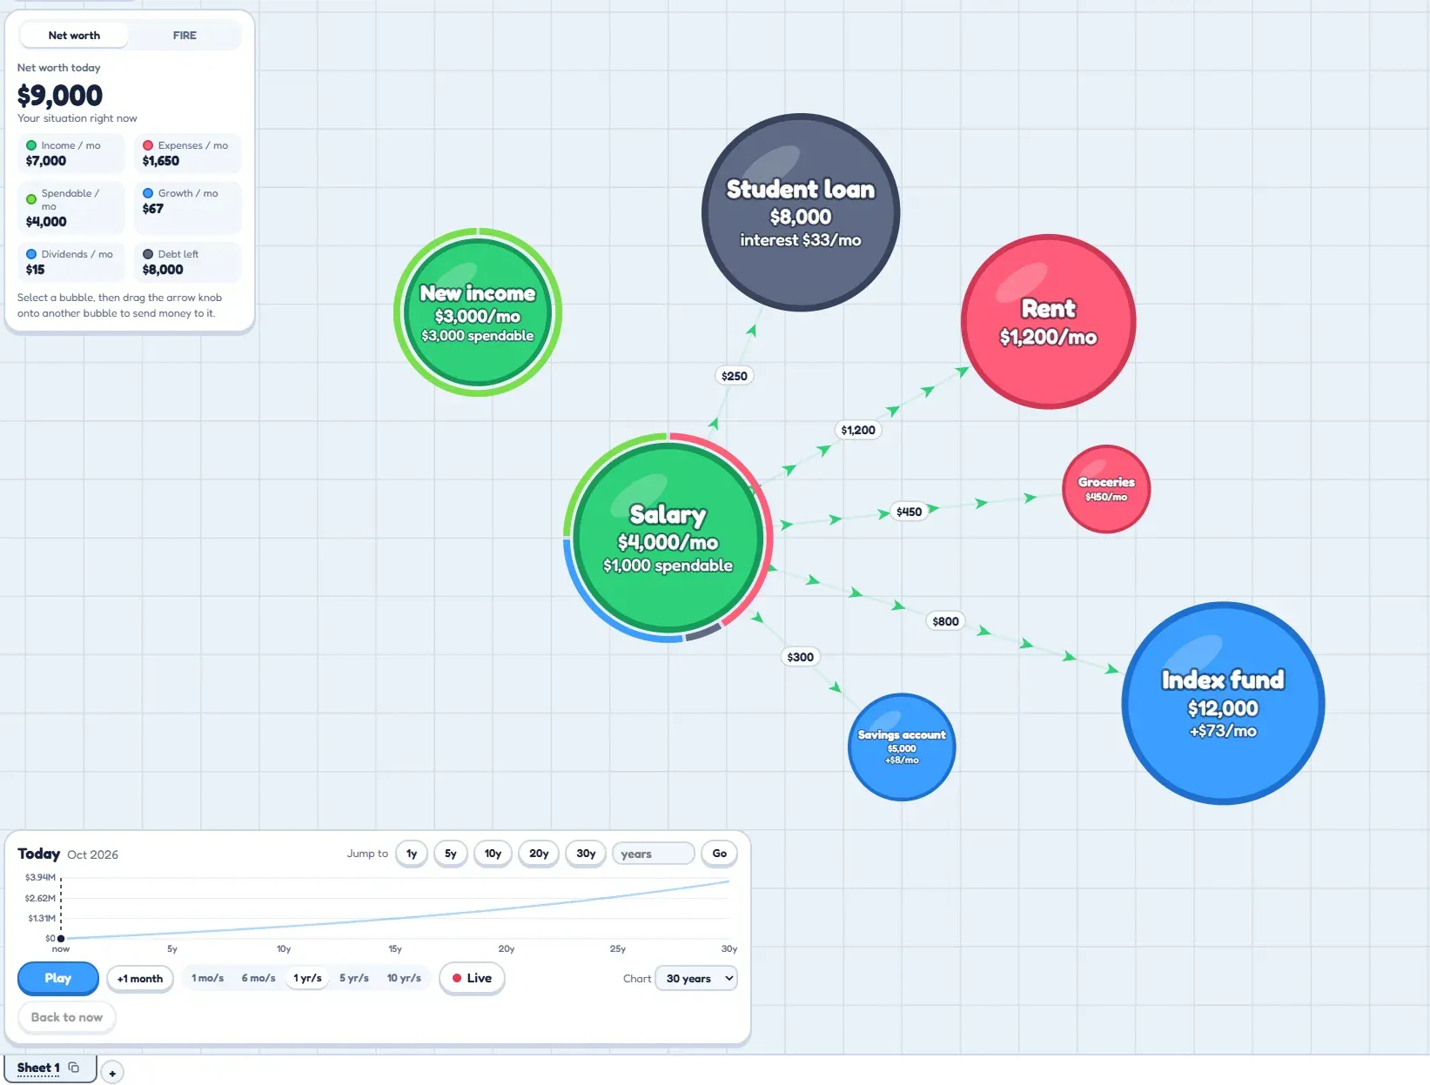
Task: Jump to 10y in timeline
Action: [x=493, y=854]
